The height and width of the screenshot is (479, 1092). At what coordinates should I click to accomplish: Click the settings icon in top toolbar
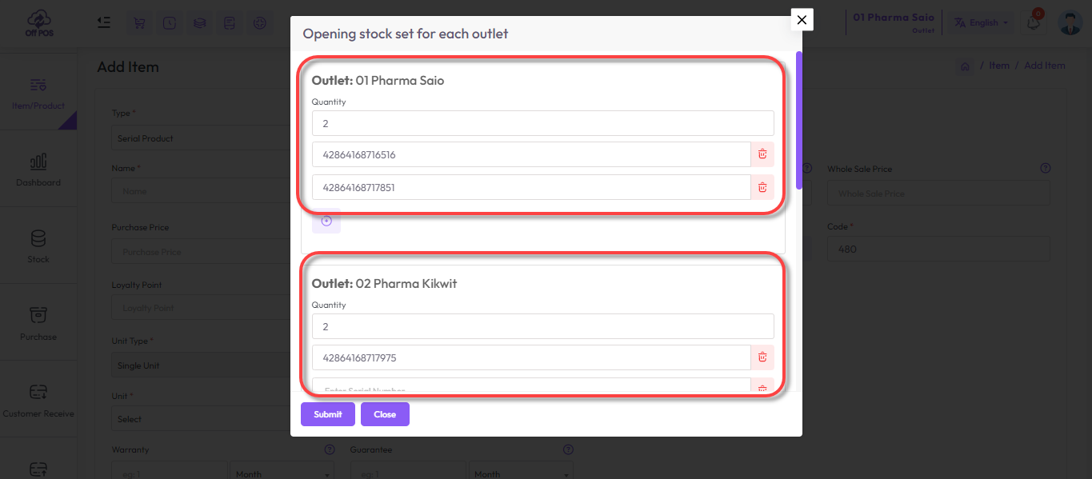pos(259,22)
